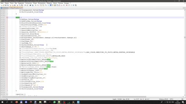The image size is (186, 104).
Task: Click the vertical scrollbar up arrow
Action: (x=185, y=10)
